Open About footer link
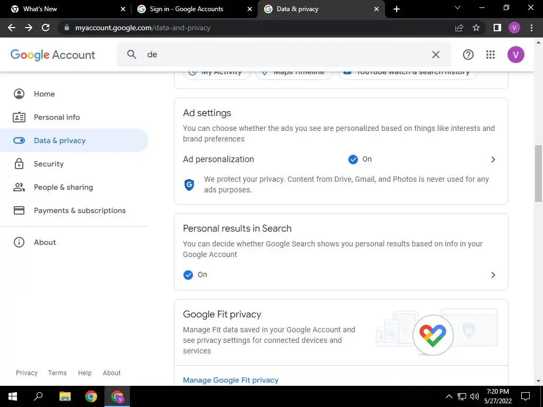543x407 pixels. click(111, 373)
